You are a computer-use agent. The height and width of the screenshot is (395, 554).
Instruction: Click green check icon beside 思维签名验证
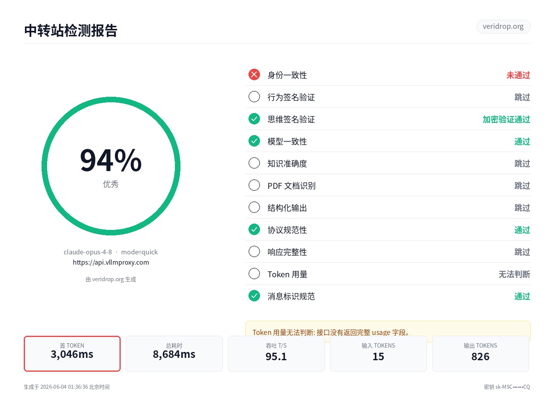(254, 119)
